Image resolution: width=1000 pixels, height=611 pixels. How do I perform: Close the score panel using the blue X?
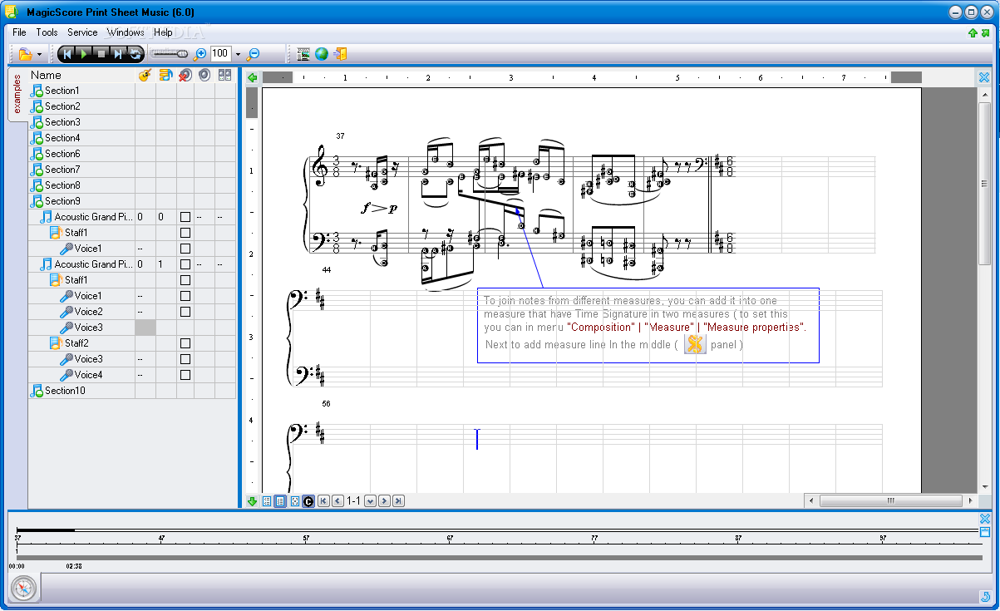pyautogui.click(x=984, y=77)
